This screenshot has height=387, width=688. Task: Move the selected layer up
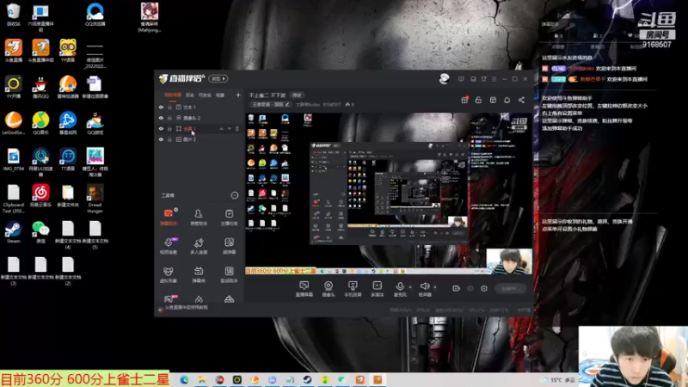(x=221, y=128)
